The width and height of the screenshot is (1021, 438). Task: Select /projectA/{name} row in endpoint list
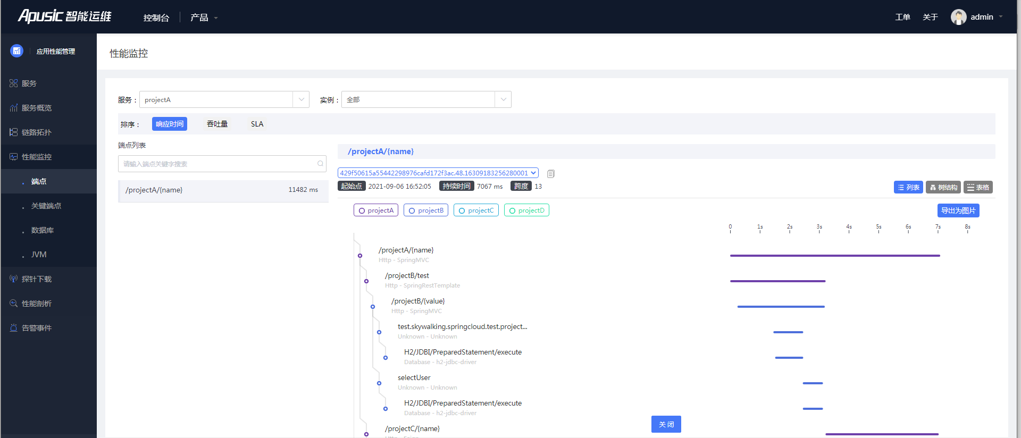coord(223,191)
